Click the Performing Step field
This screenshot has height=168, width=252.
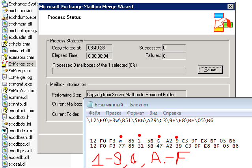[136, 95]
